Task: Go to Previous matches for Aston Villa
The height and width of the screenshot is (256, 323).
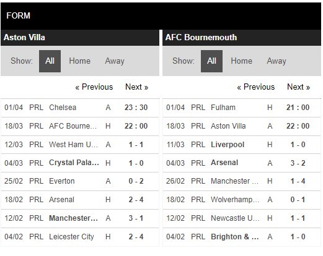Action: coord(94,87)
